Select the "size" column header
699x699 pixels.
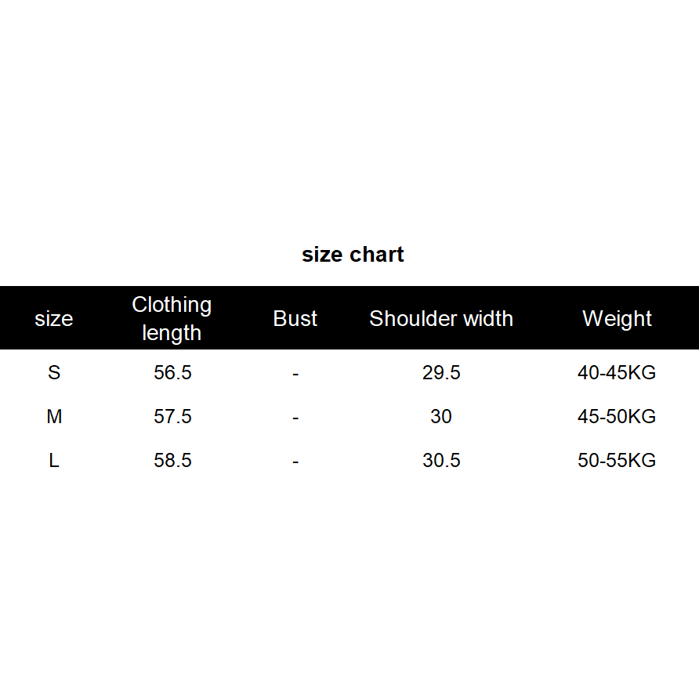(53, 319)
